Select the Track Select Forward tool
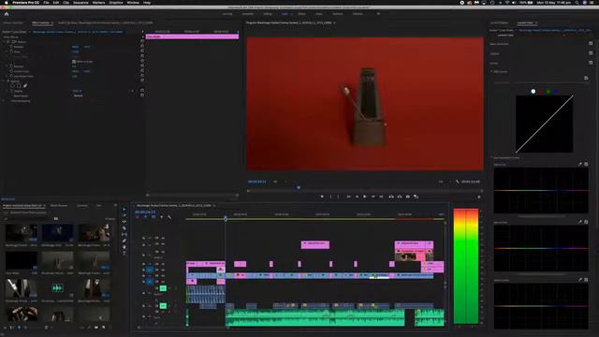This screenshot has height=337, width=599. [124, 215]
